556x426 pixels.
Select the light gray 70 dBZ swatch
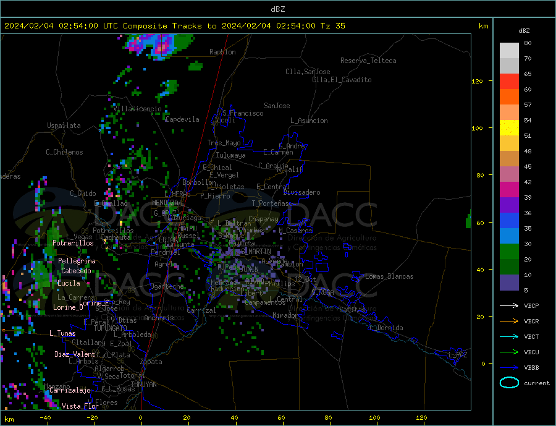509,51
